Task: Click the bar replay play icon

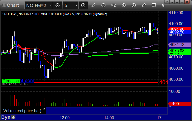Action: point(124,5)
